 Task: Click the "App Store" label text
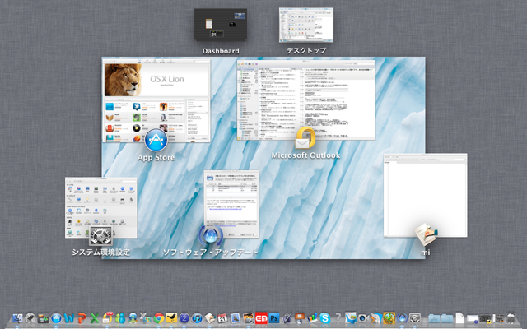tap(156, 157)
